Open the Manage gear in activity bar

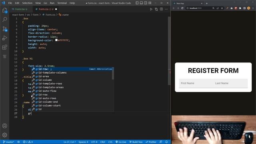pyautogui.click(x=4, y=135)
